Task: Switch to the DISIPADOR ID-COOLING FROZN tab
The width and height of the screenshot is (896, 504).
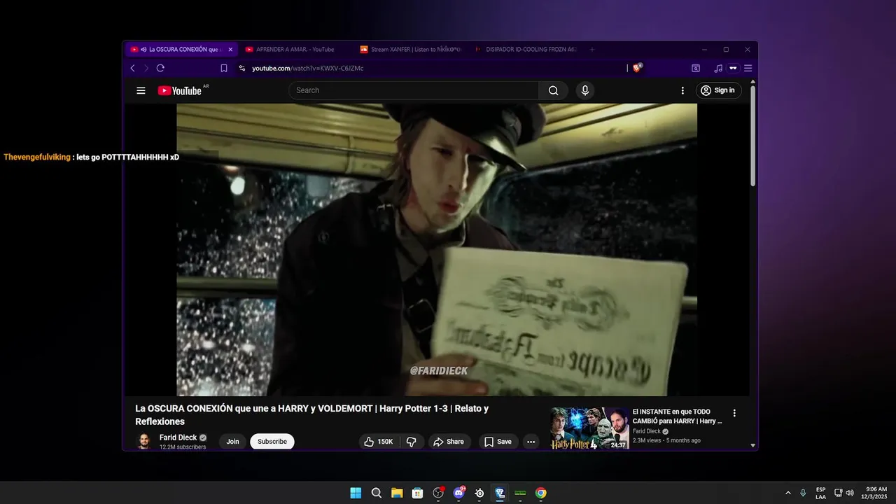Action: 525,50
